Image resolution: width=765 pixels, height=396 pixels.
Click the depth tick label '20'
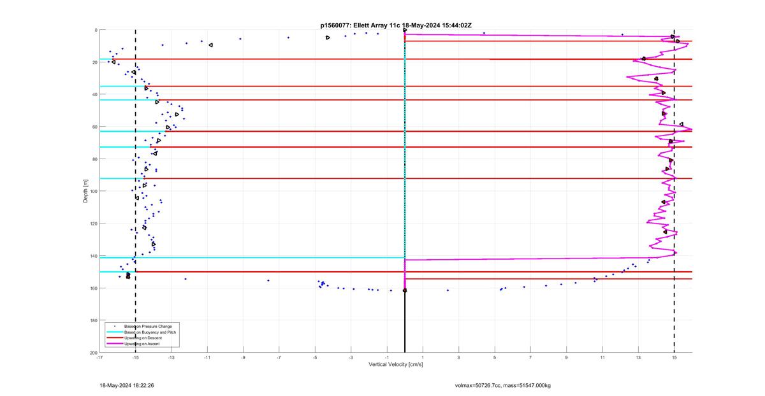[94, 62]
